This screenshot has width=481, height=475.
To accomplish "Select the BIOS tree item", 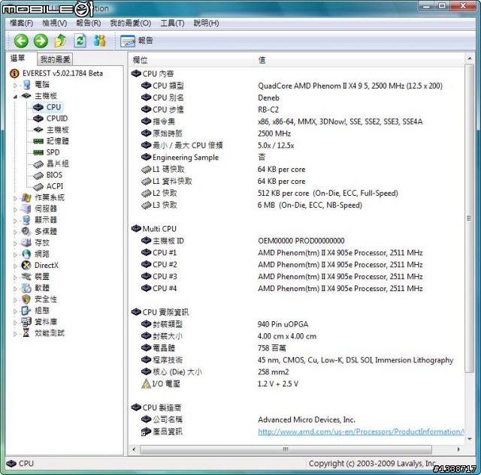I will 54,175.
